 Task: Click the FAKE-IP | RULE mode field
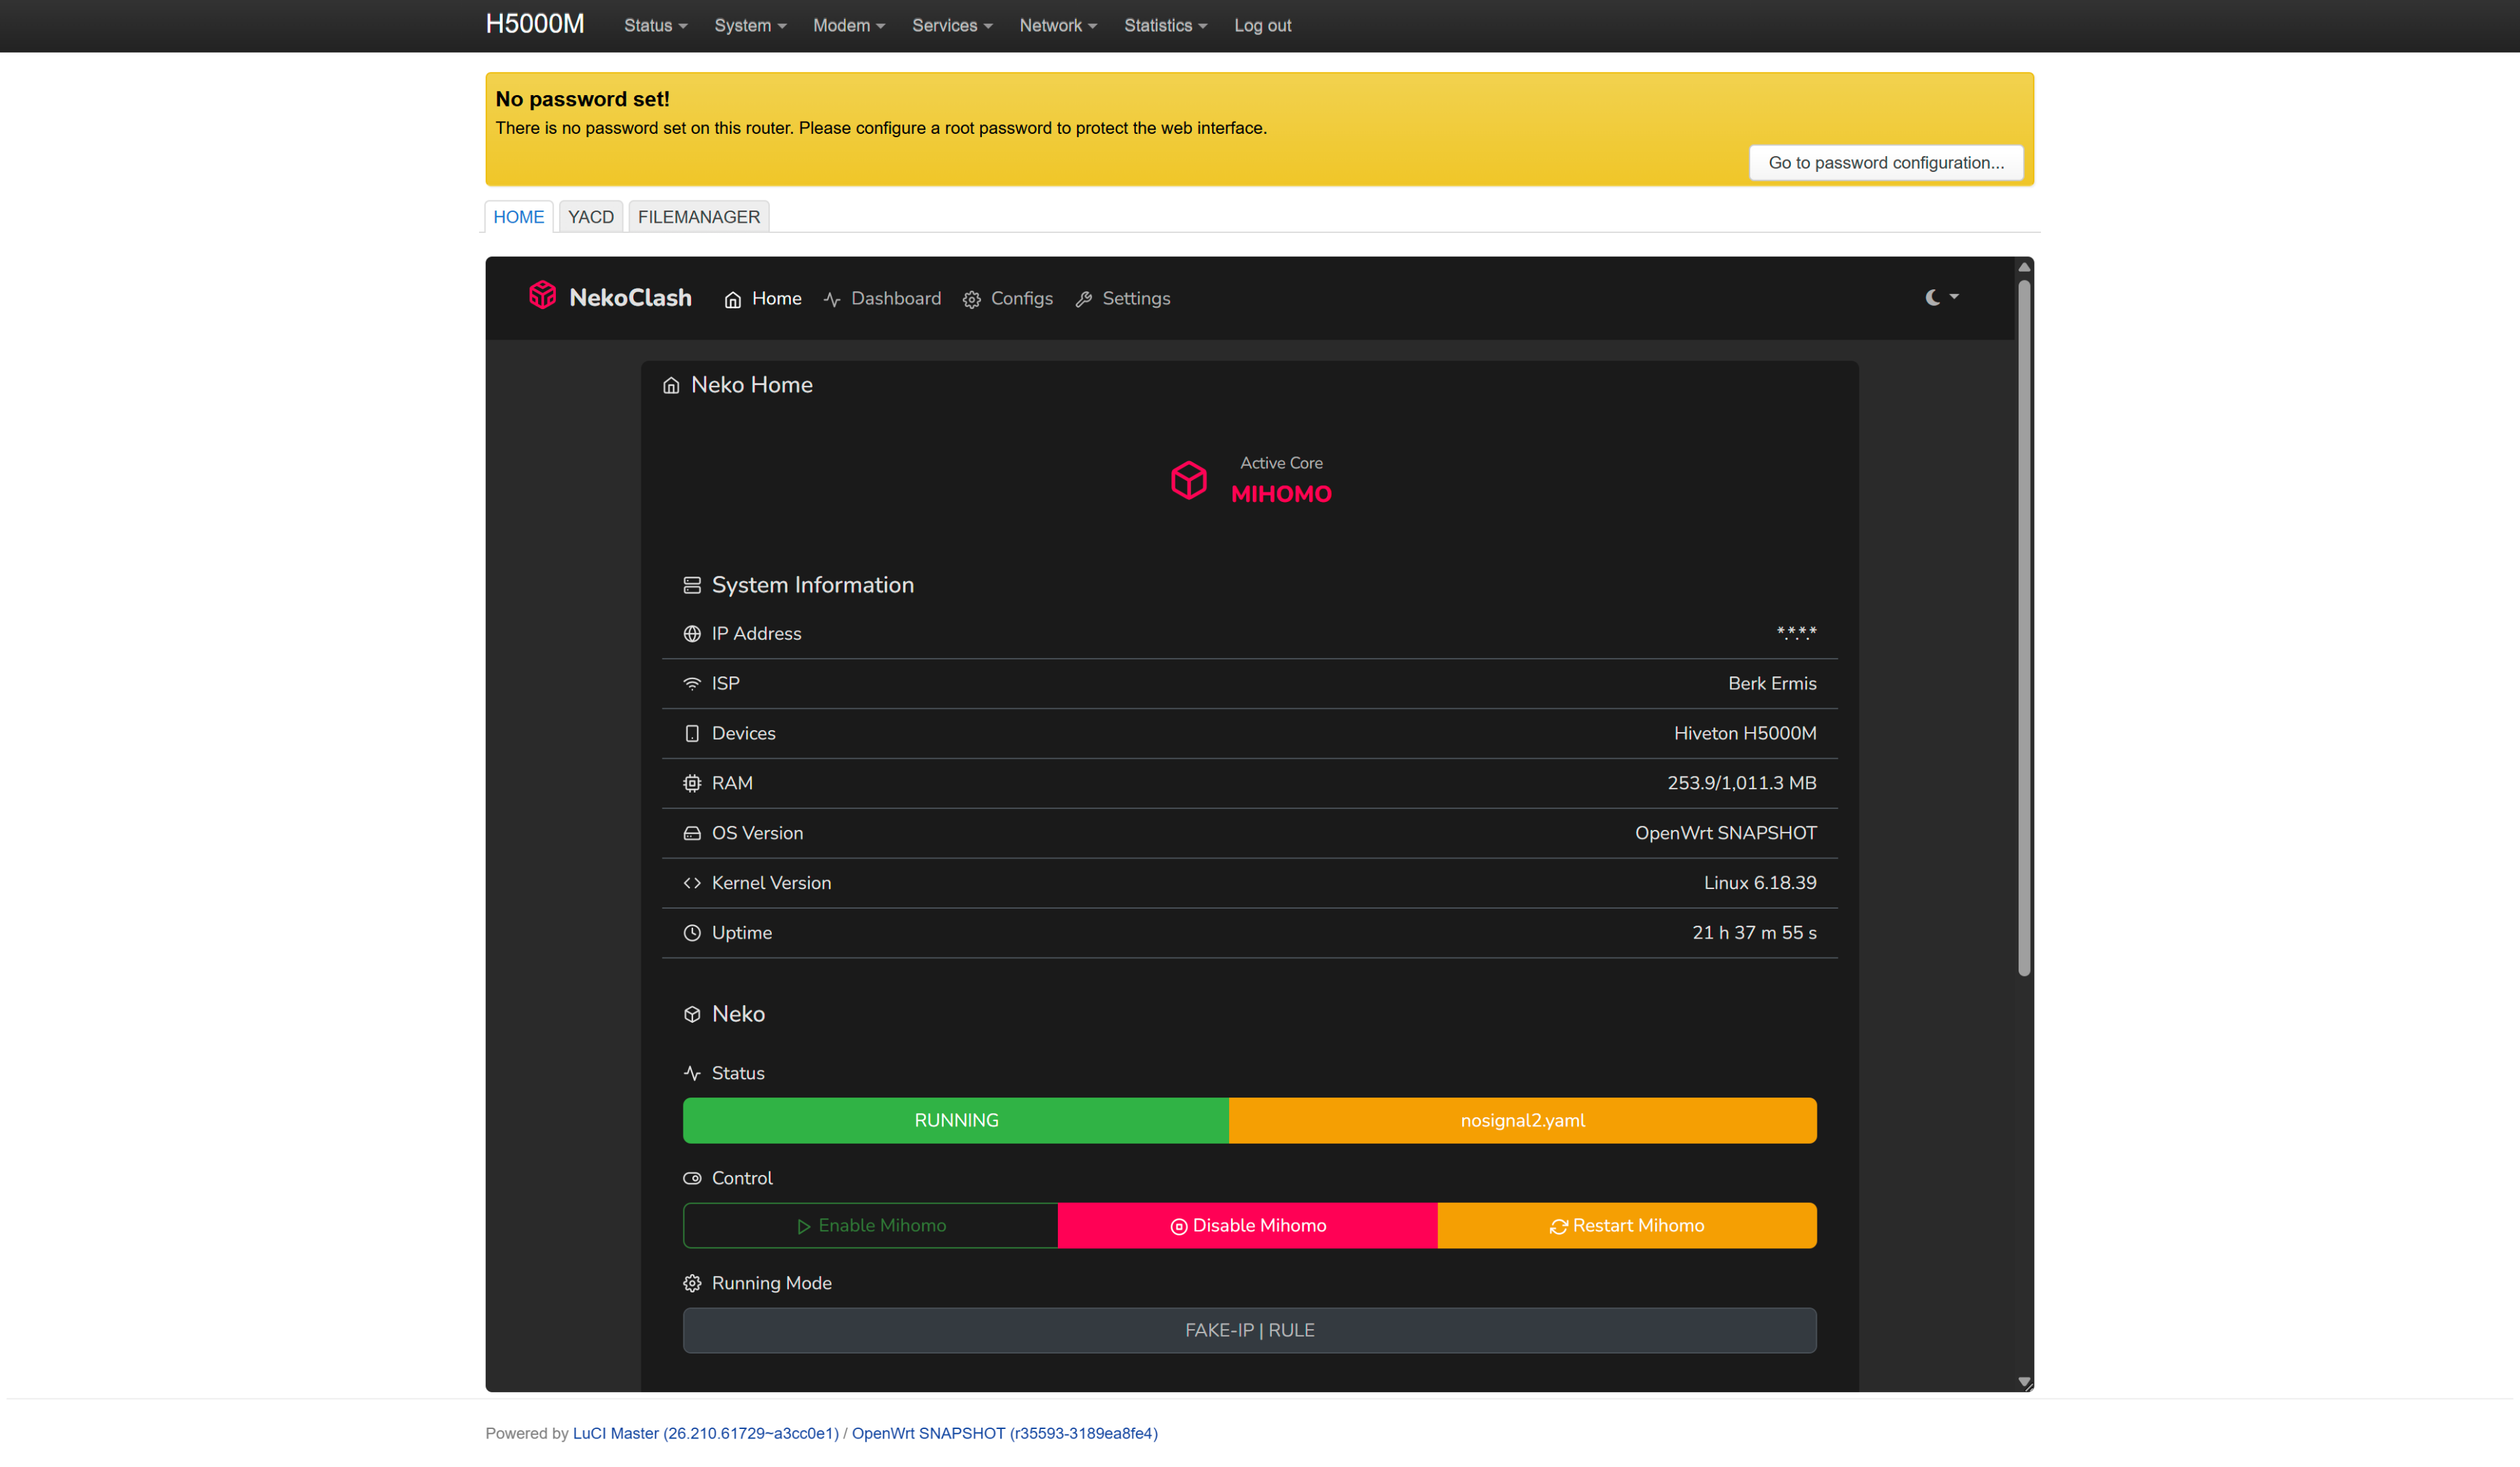click(x=1250, y=1331)
